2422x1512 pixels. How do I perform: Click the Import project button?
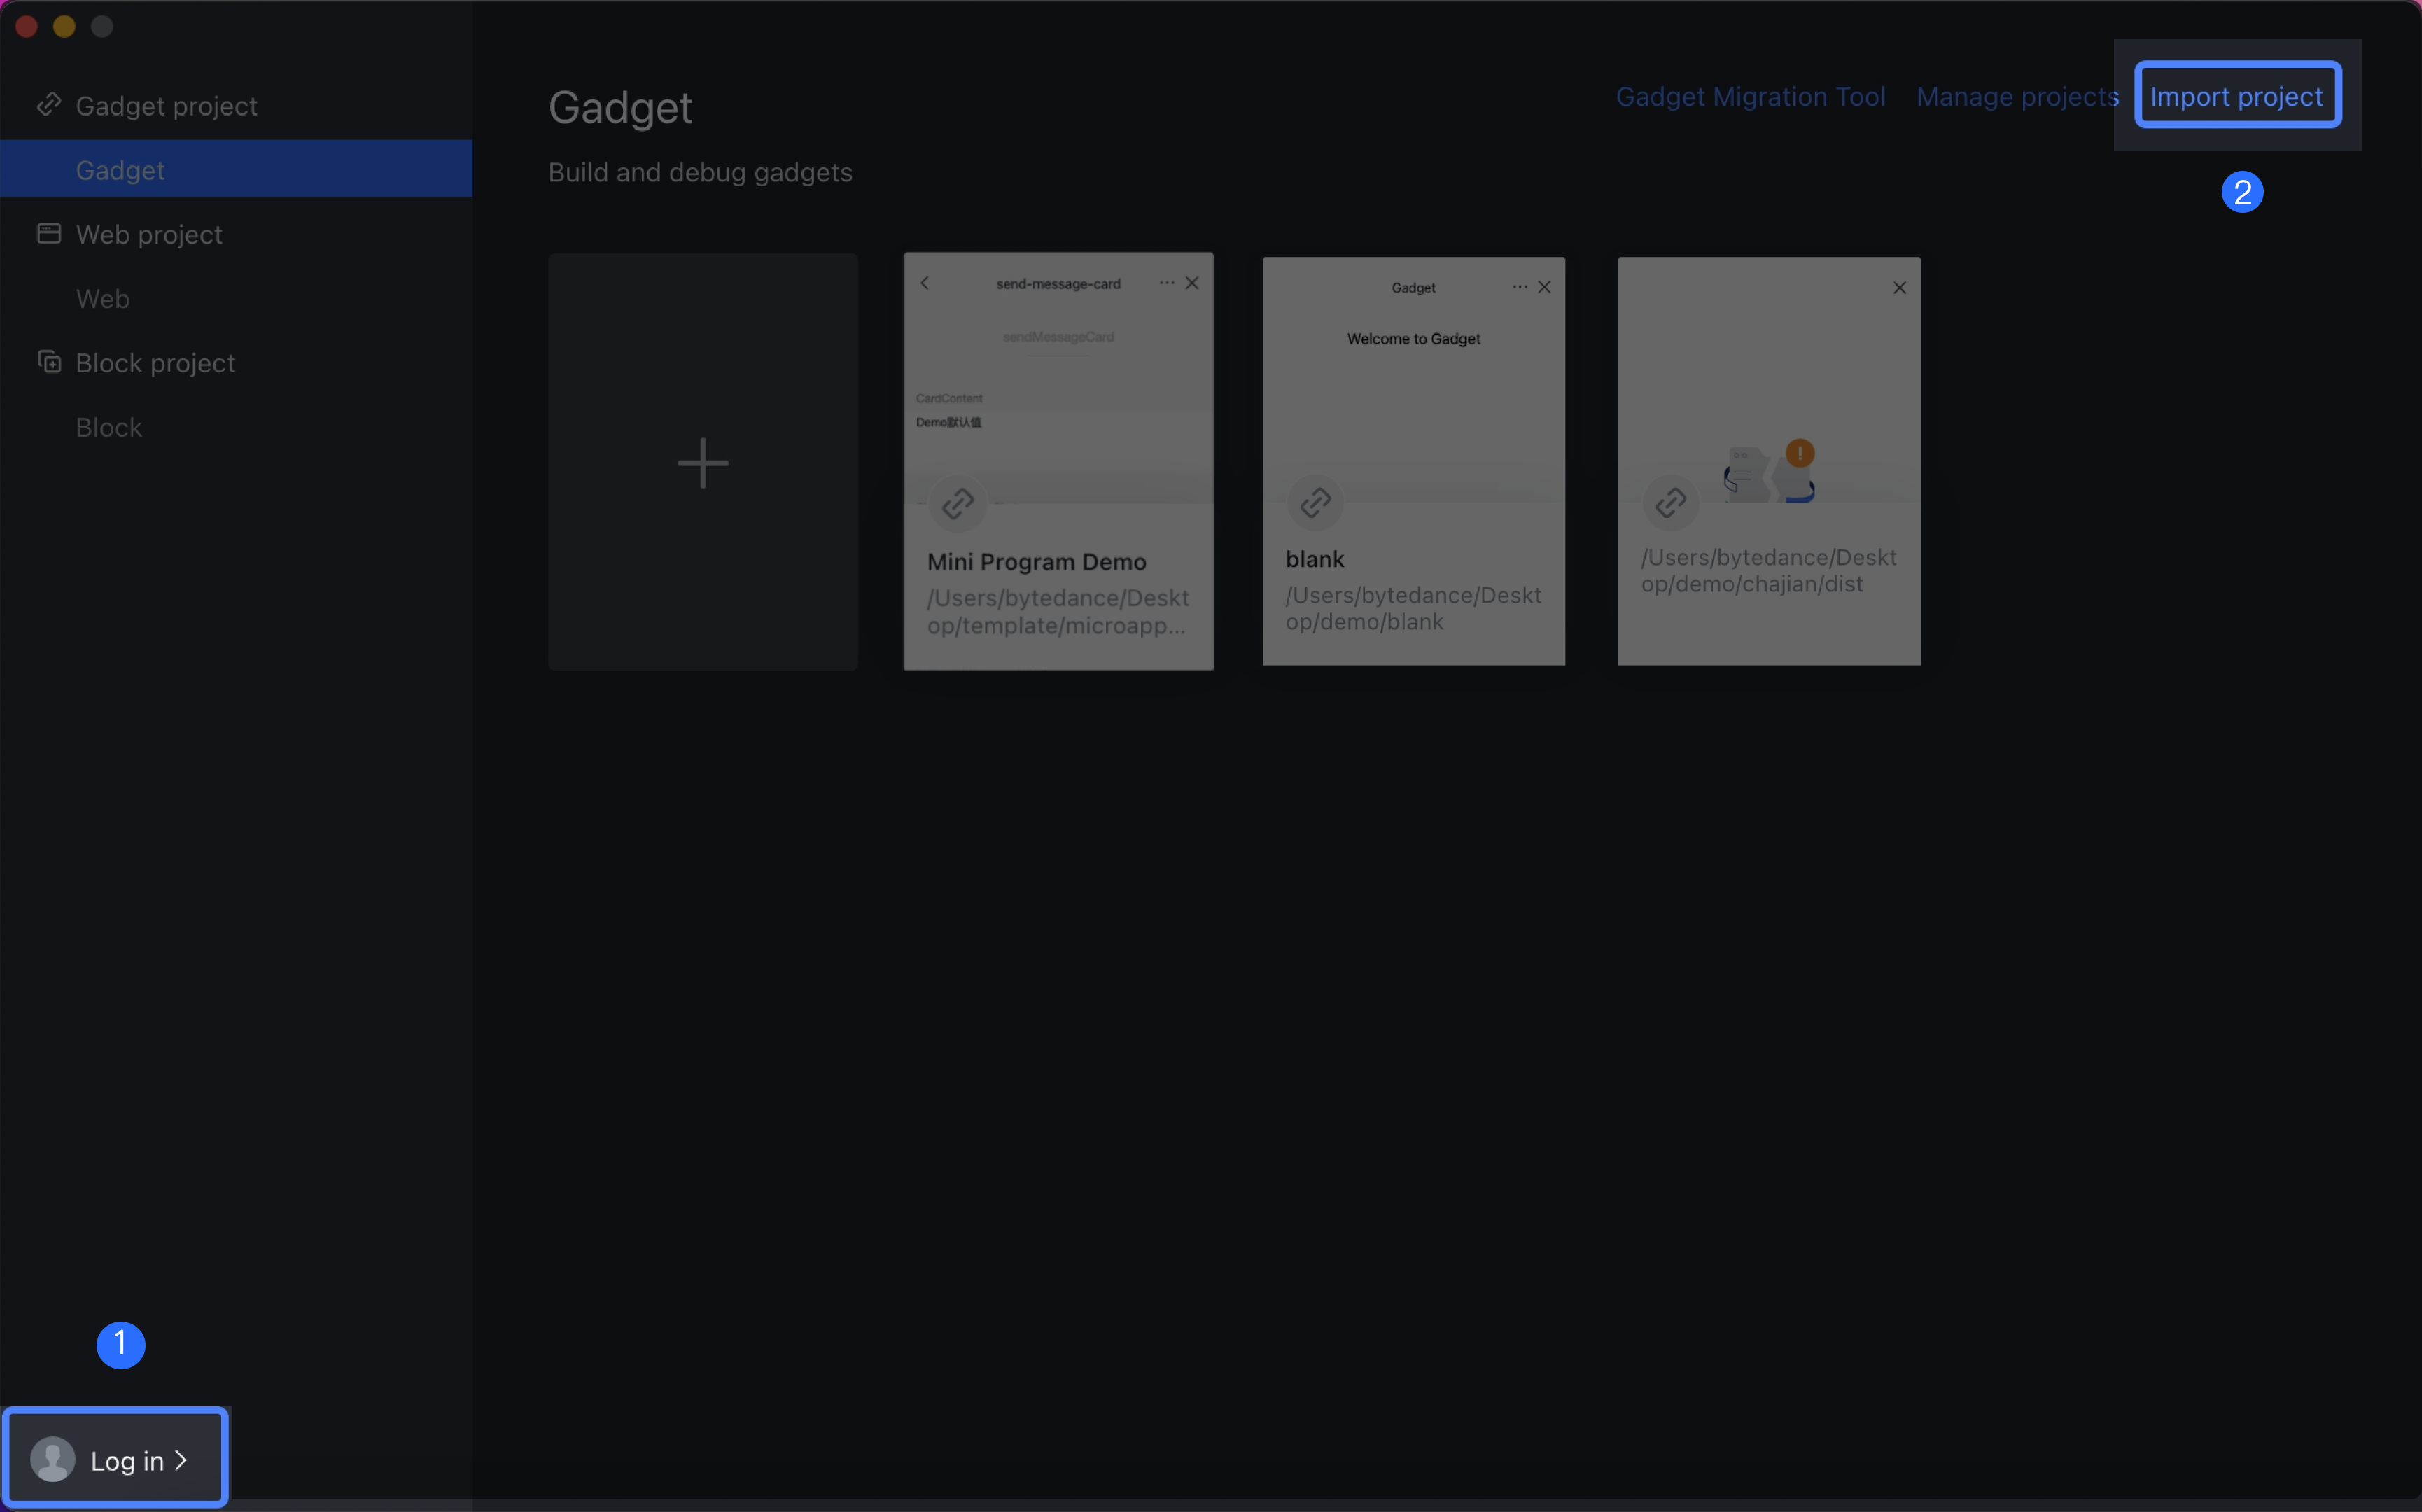[2237, 96]
